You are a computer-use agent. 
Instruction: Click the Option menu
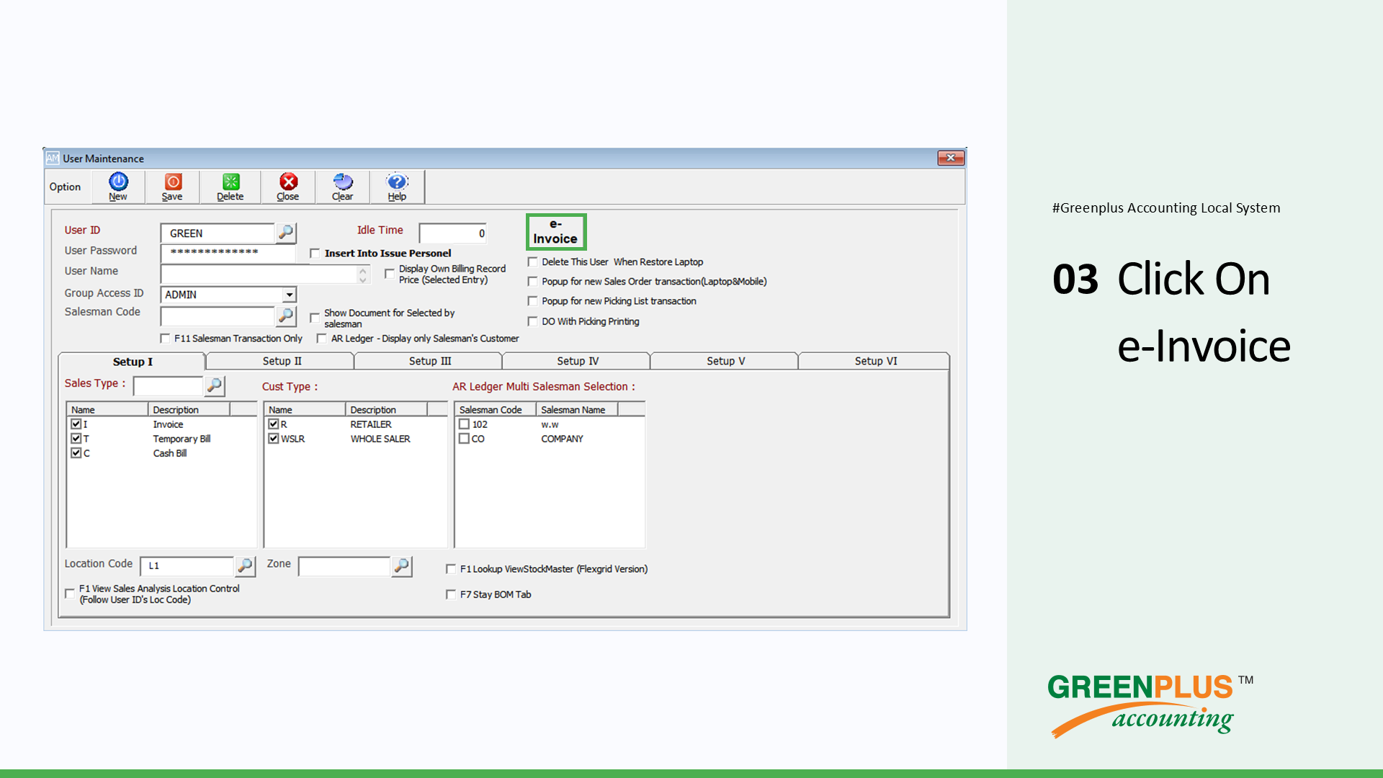(65, 187)
